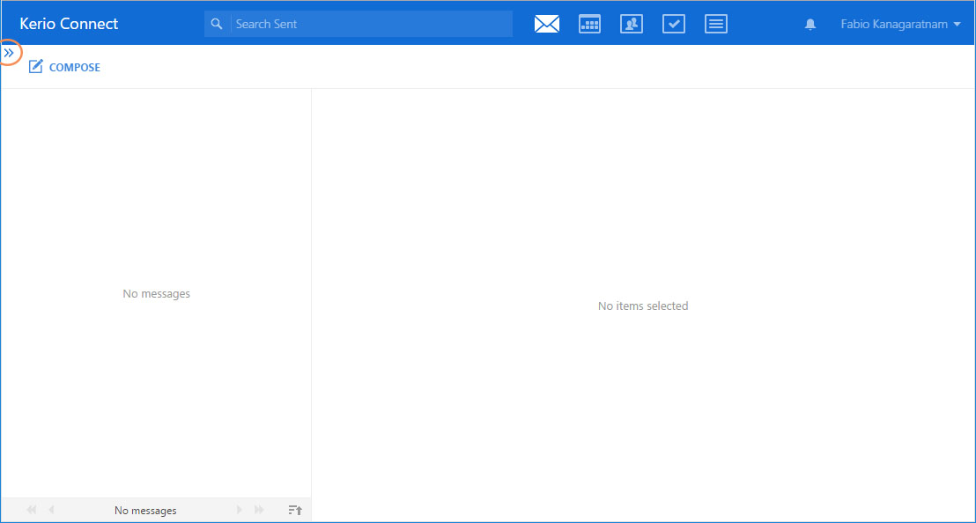Image resolution: width=976 pixels, height=523 pixels.
Task: Open the Calendar icon
Action: coord(589,25)
